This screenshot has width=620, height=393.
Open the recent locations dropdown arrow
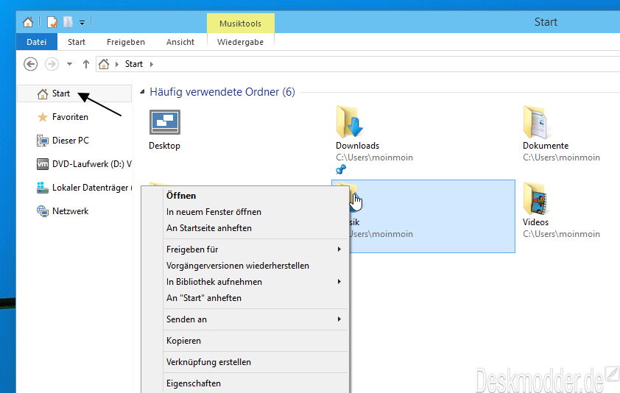(70, 63)
